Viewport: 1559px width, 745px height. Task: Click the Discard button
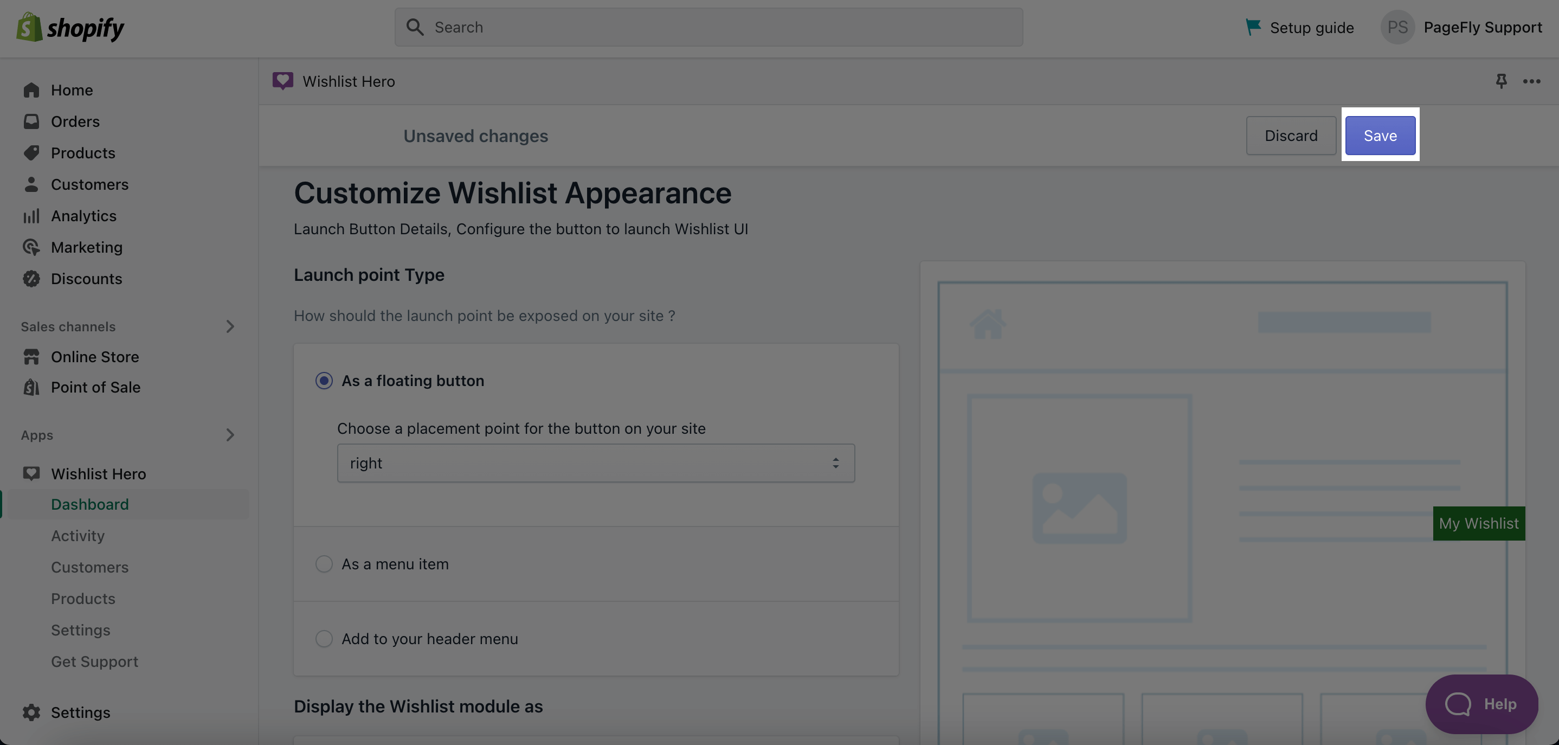pyautogui.click(x=1291, y=136)
